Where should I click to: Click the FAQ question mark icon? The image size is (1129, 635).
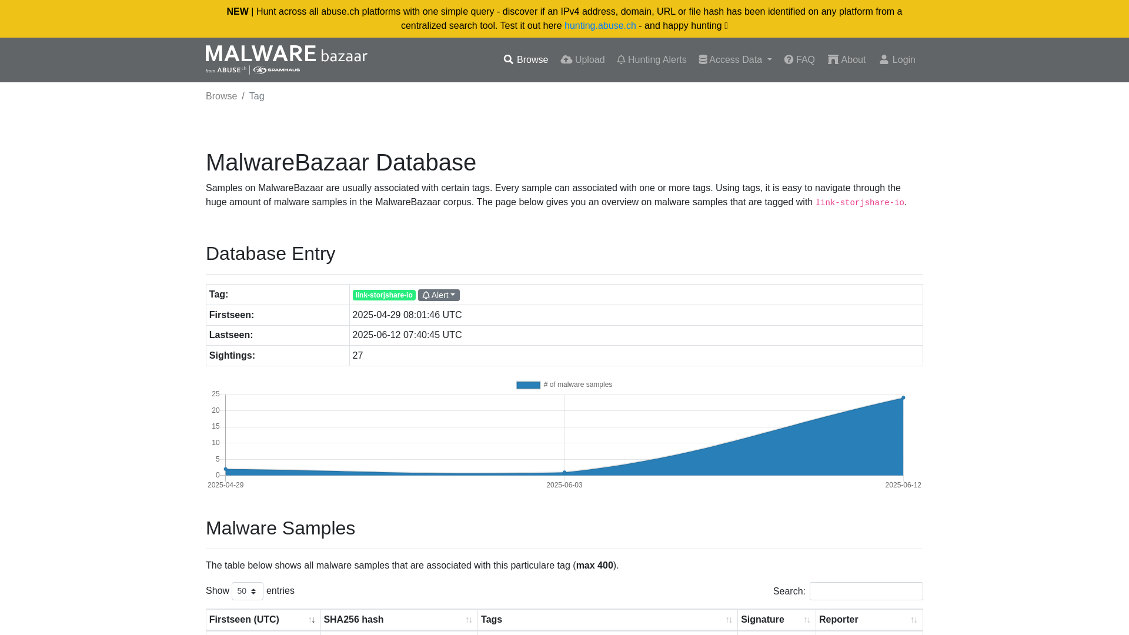click(789, 60)
